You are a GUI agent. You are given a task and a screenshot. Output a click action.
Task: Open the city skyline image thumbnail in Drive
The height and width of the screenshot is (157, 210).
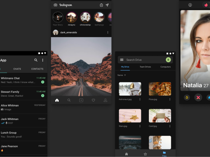[130, 142]
